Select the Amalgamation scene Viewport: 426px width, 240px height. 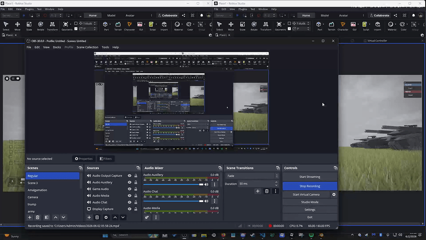tap(37, 190)
